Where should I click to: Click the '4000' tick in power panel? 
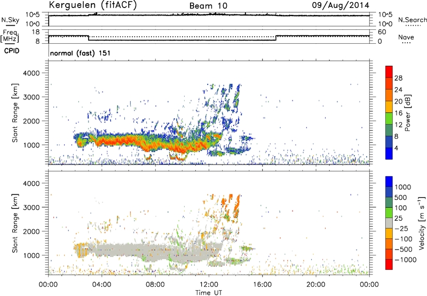pyautogui.click(x=31, y=73)
